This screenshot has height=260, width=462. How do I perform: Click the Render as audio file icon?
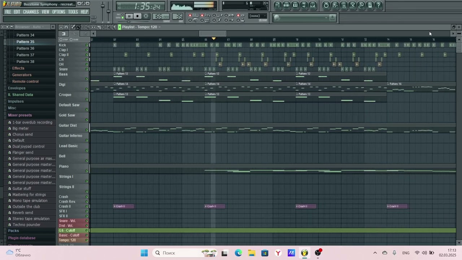pyautogui.click(x=344, y=5)
